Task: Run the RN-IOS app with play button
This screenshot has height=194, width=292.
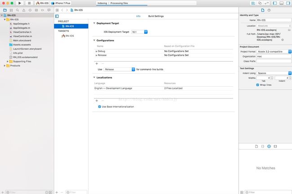Action: click(20, 3)
